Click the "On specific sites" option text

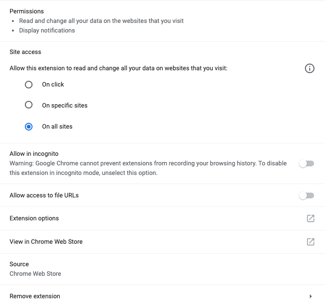click(x=65, y=105)
